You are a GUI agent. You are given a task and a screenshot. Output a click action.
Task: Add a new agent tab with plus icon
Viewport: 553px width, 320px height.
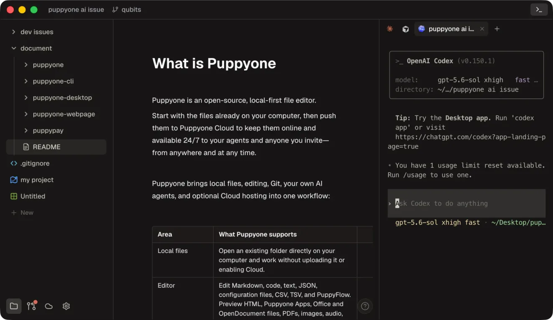tap(497, 29)
